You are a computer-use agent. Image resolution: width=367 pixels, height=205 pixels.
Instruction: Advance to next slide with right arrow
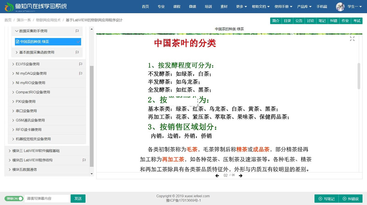[242, 175]
